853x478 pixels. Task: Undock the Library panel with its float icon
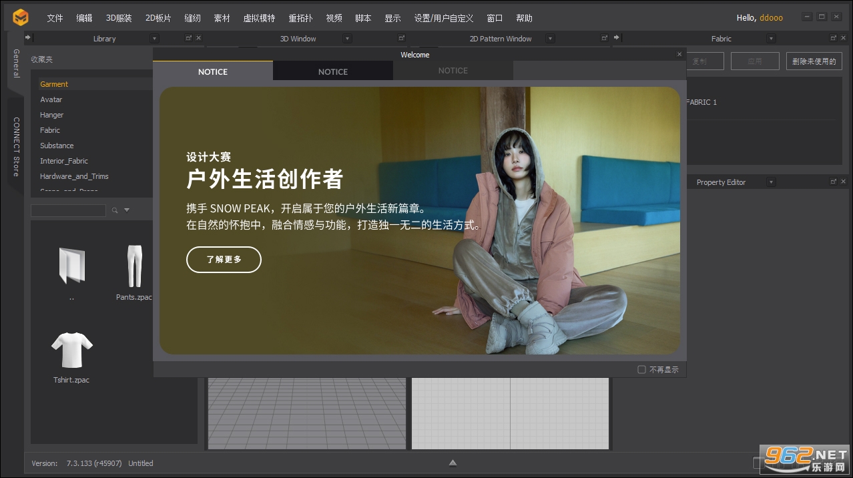coord(188,38)
